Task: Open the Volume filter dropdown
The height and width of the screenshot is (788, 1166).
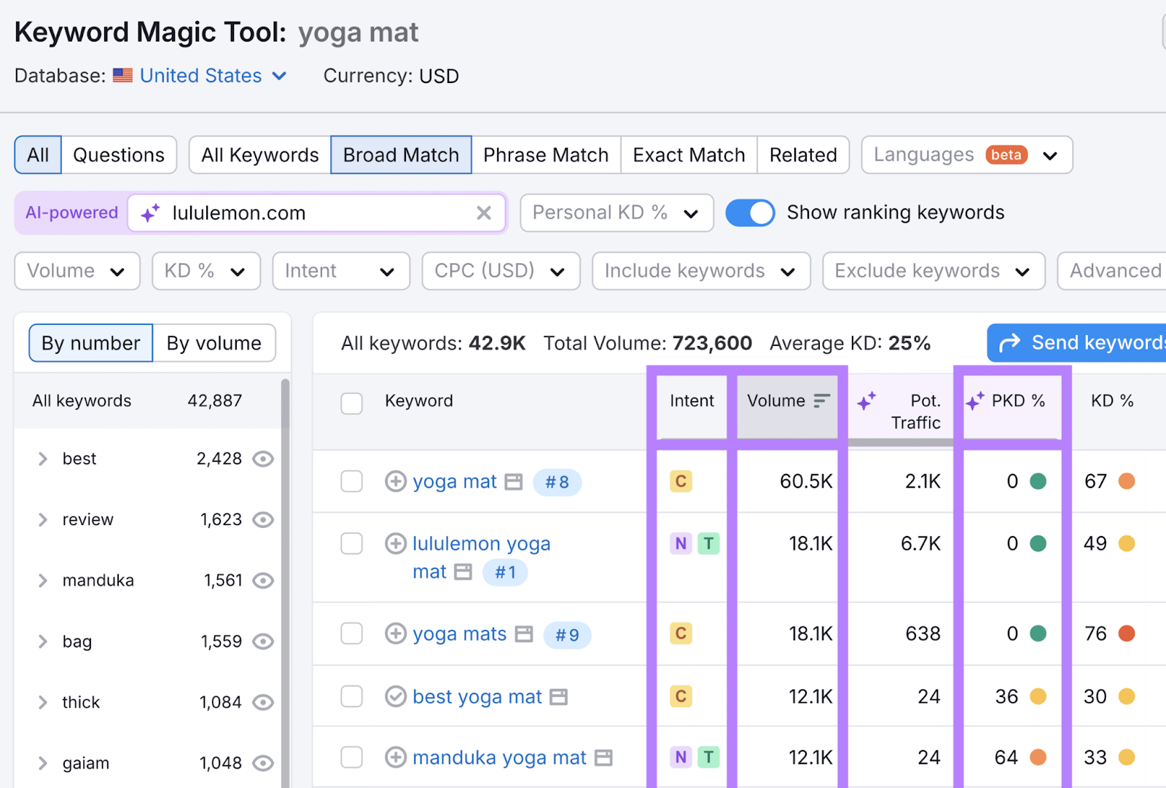Action: [x=77, y=270]
